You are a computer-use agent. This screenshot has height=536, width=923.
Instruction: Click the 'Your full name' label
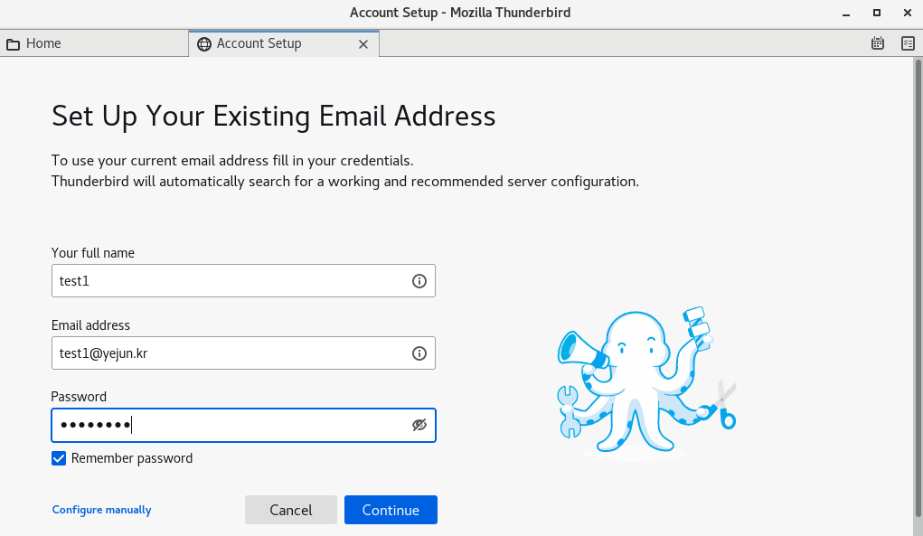pyautogui.click(x=93, y=253)
